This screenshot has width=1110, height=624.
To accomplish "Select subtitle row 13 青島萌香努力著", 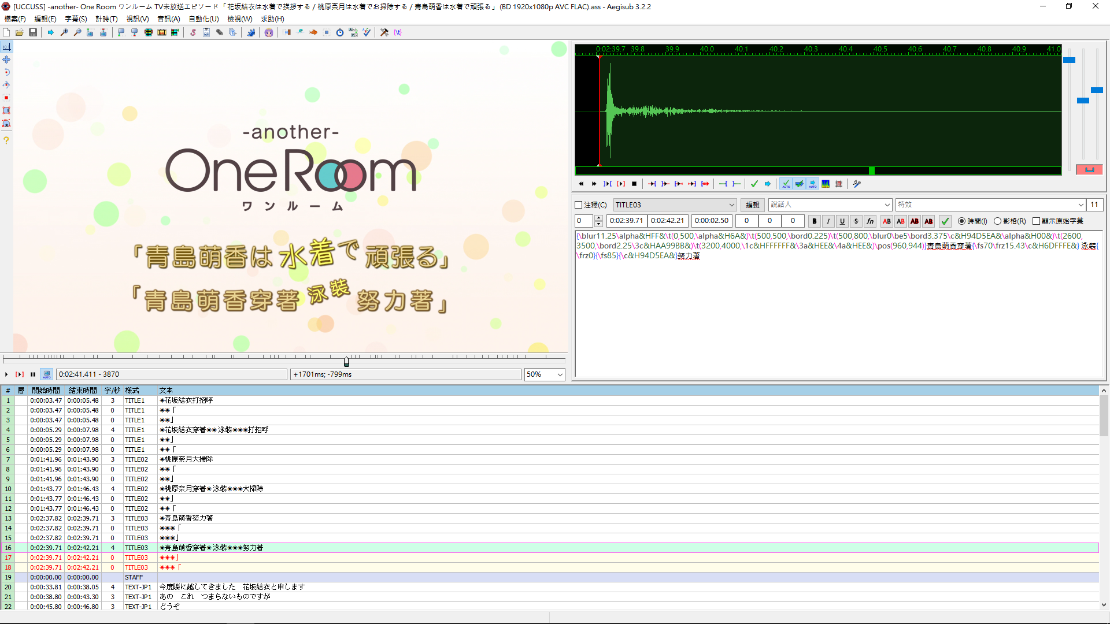I will click(549, 518).
